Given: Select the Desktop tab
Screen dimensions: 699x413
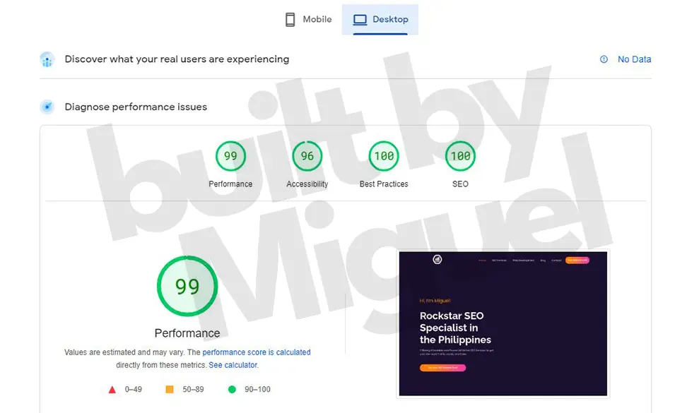Looking at the screenshot, I should tap(380, 20).
